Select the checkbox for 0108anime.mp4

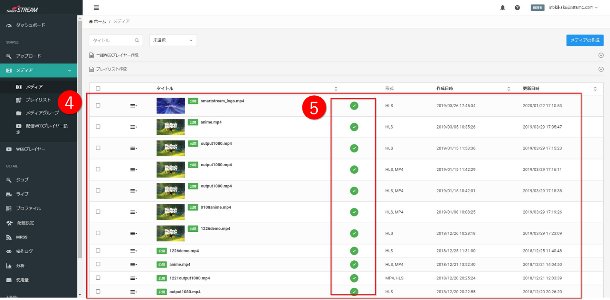pyautogui.click(x=98, y=212)
